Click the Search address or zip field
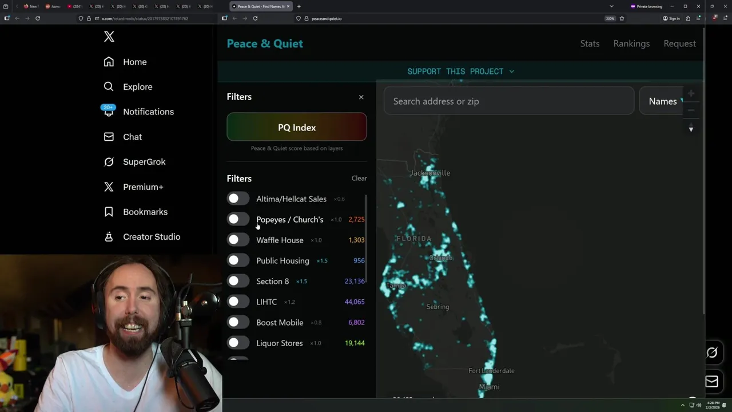 509,101
